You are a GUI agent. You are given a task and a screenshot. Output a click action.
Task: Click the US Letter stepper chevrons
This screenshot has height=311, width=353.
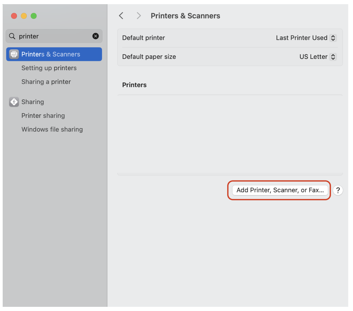pyautogui.click(x=333, y=56)
